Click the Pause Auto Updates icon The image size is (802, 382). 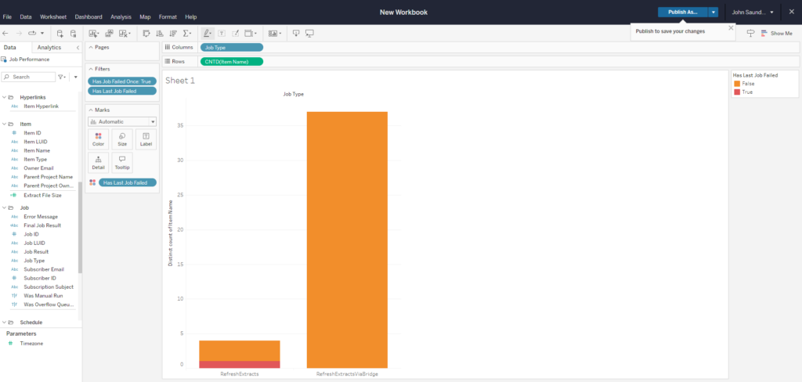click(x=73, y=33)
